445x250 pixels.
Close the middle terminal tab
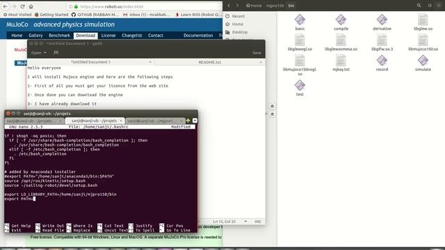(x=120, y=121)
